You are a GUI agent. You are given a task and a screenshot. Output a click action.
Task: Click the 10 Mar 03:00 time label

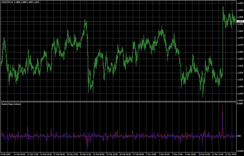(x=204, y=154)
